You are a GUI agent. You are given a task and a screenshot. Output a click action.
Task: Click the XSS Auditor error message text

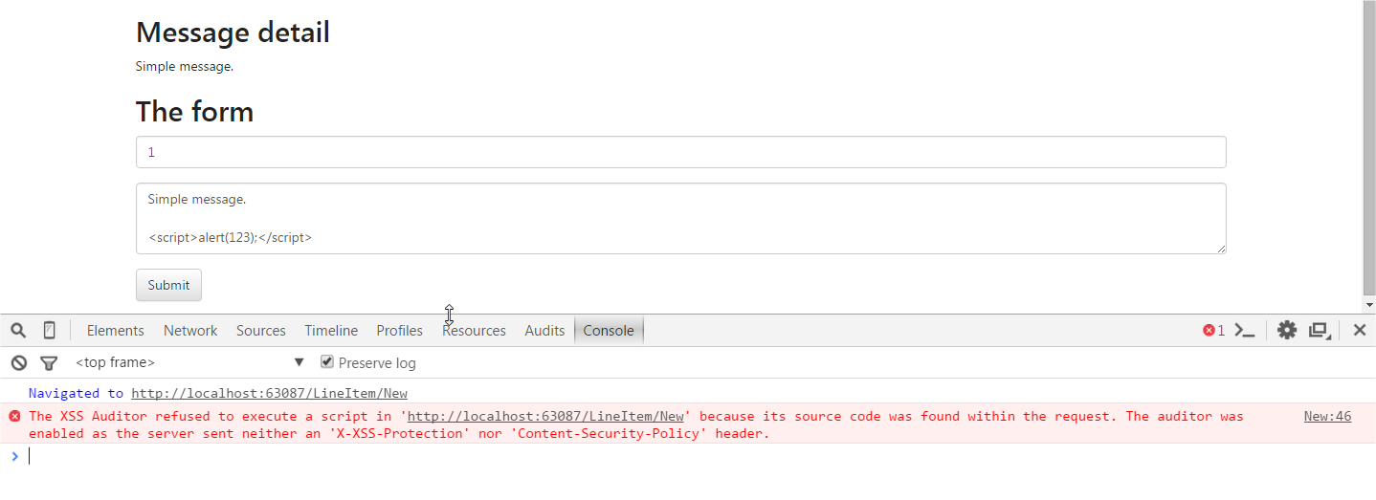(636, 424)
